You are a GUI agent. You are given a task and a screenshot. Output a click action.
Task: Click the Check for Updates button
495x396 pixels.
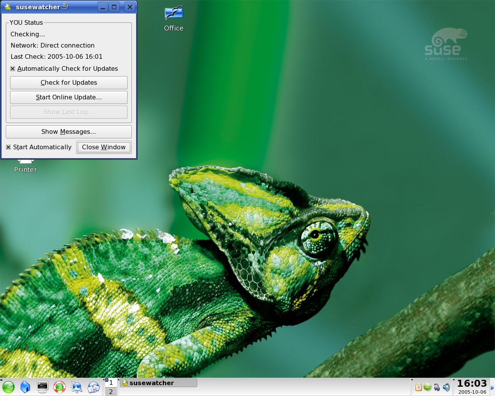(69, 82)
